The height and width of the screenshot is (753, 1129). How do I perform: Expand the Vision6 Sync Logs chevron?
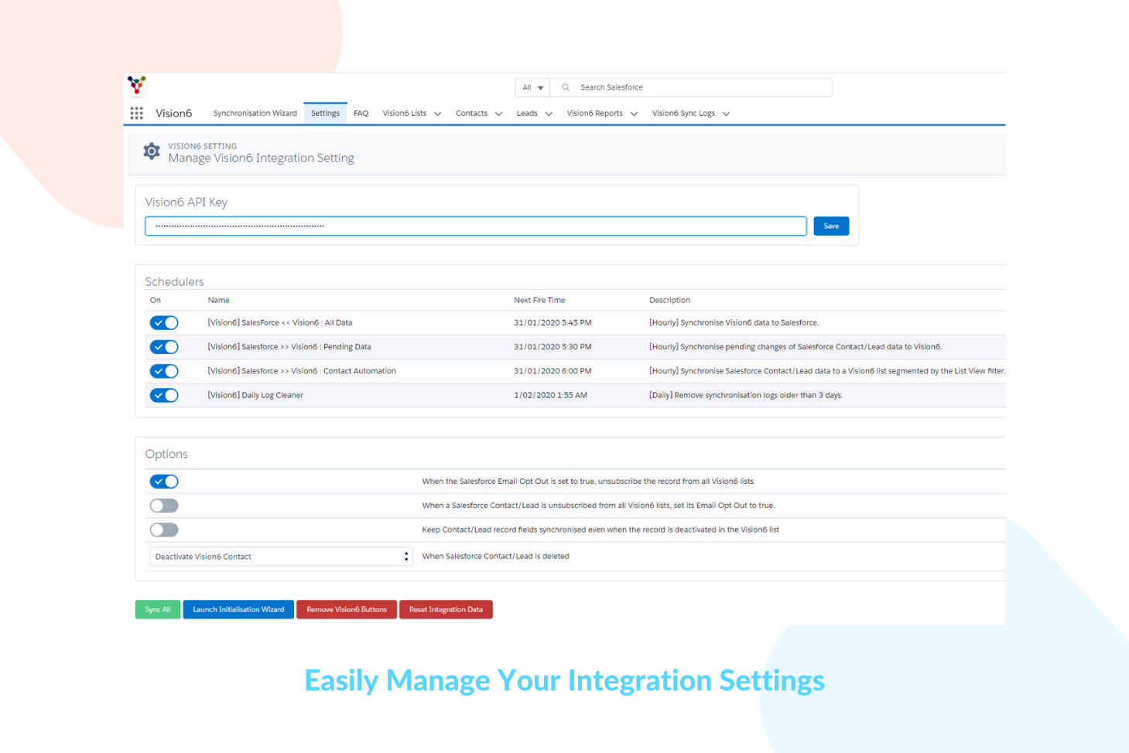(x=725, y=113)
